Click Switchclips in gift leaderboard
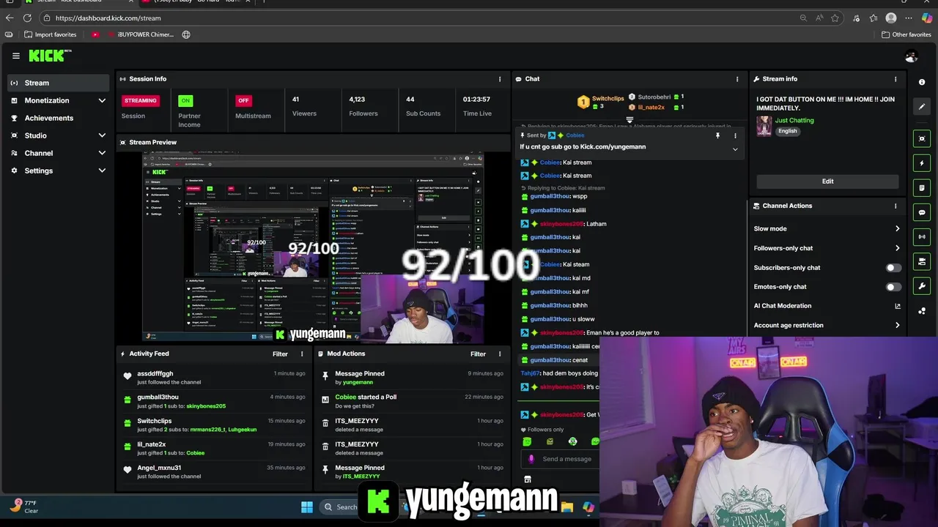Screen dimensions: 938x527 [x=608, y=99]
